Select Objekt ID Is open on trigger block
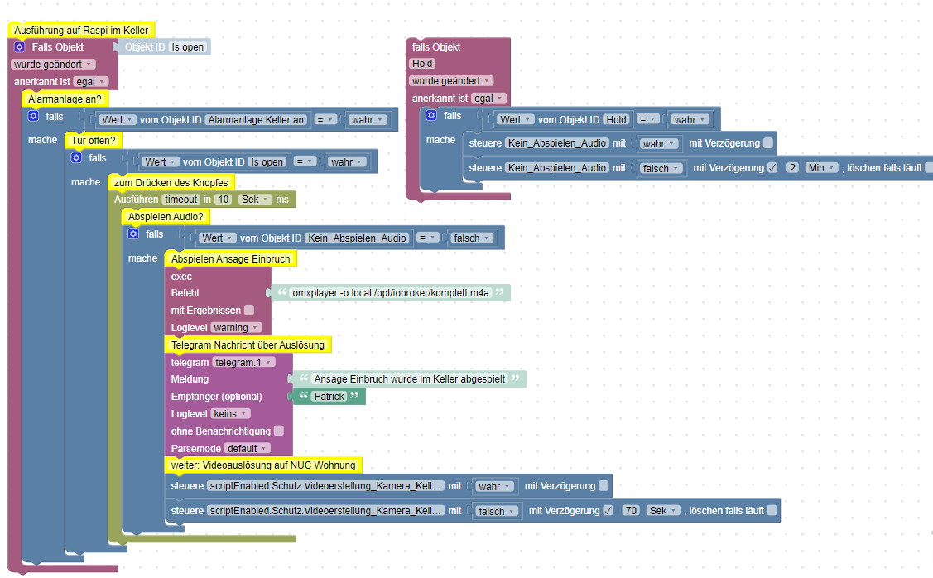Viewport: 933px width, 578px height. (187, 47)
